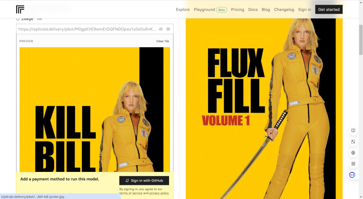The height and width of the screenshot is (199, 363).
Task: Click the Get started button
Action: click(x=329, y=9)
